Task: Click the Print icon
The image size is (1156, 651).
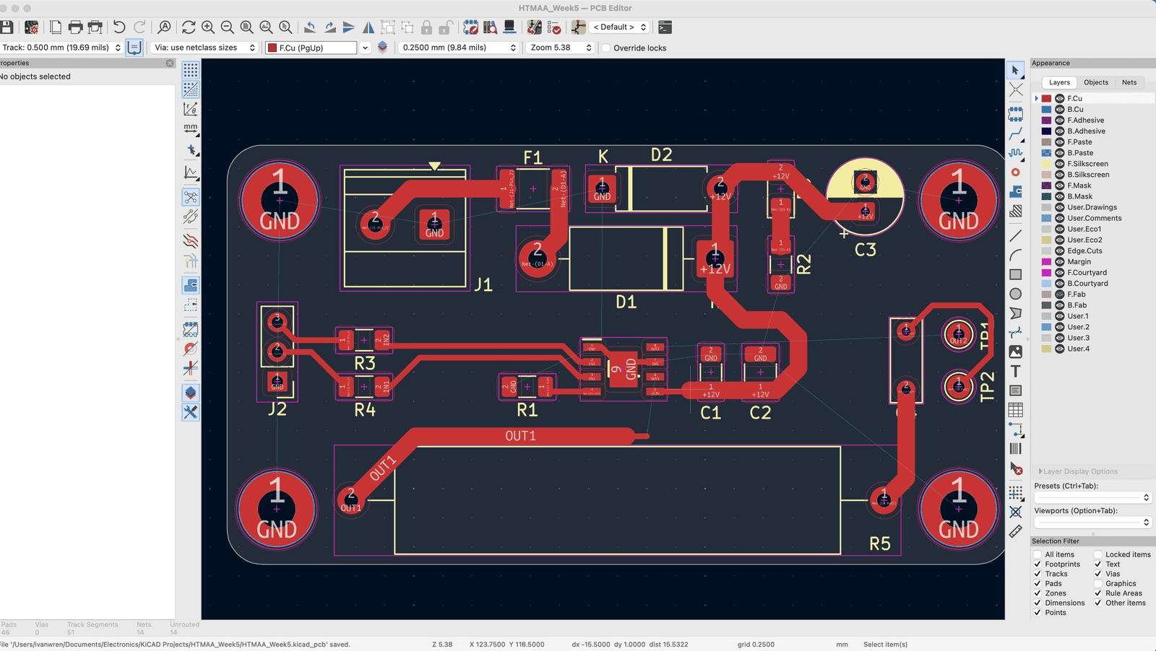Action: pos(75,27)
